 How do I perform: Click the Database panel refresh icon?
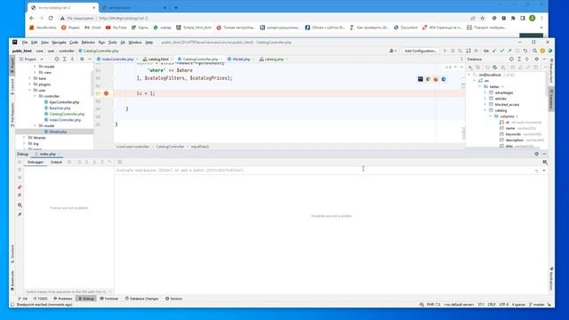487,68
